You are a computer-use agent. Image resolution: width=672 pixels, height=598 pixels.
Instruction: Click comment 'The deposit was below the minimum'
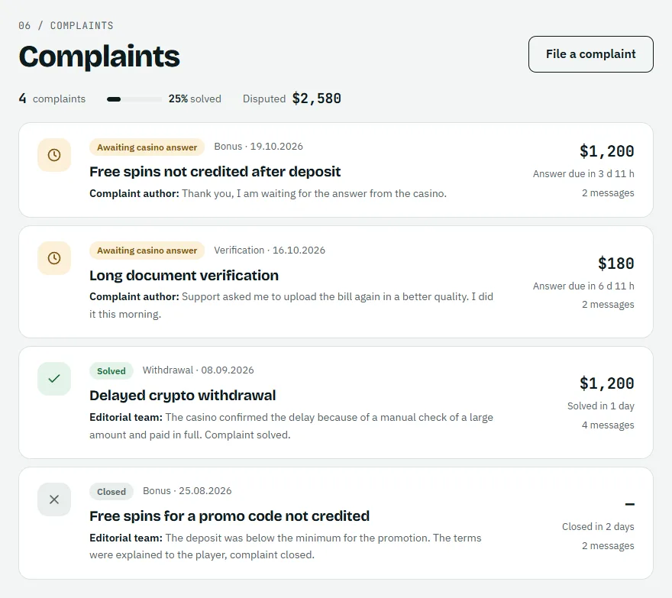tap(286, 546)
